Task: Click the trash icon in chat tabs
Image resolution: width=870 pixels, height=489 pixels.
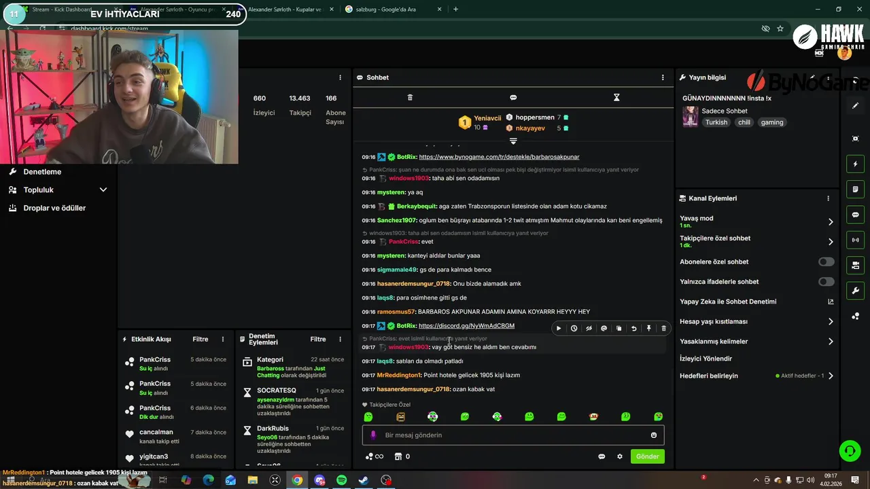Action: tap(410, 98)
